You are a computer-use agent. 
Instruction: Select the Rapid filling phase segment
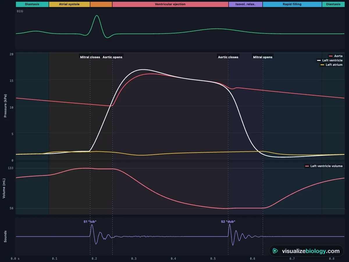[x=292, y=4]
